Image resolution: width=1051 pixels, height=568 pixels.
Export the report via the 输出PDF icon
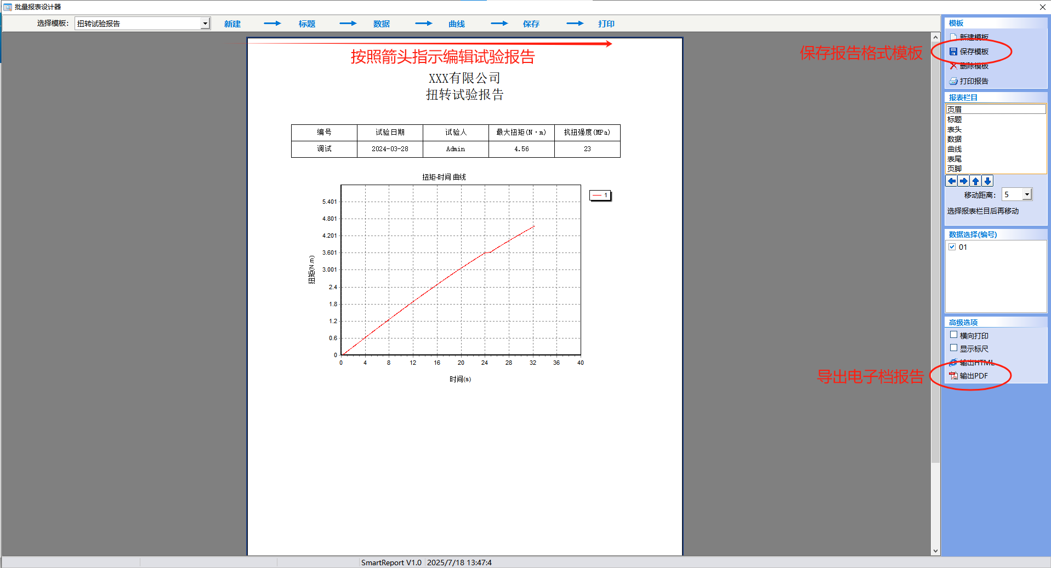[x=953, y=376]
